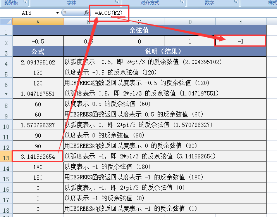Select row 7 header
The height and width of the screenshot is (217, 277).
(x=6, y=93)
